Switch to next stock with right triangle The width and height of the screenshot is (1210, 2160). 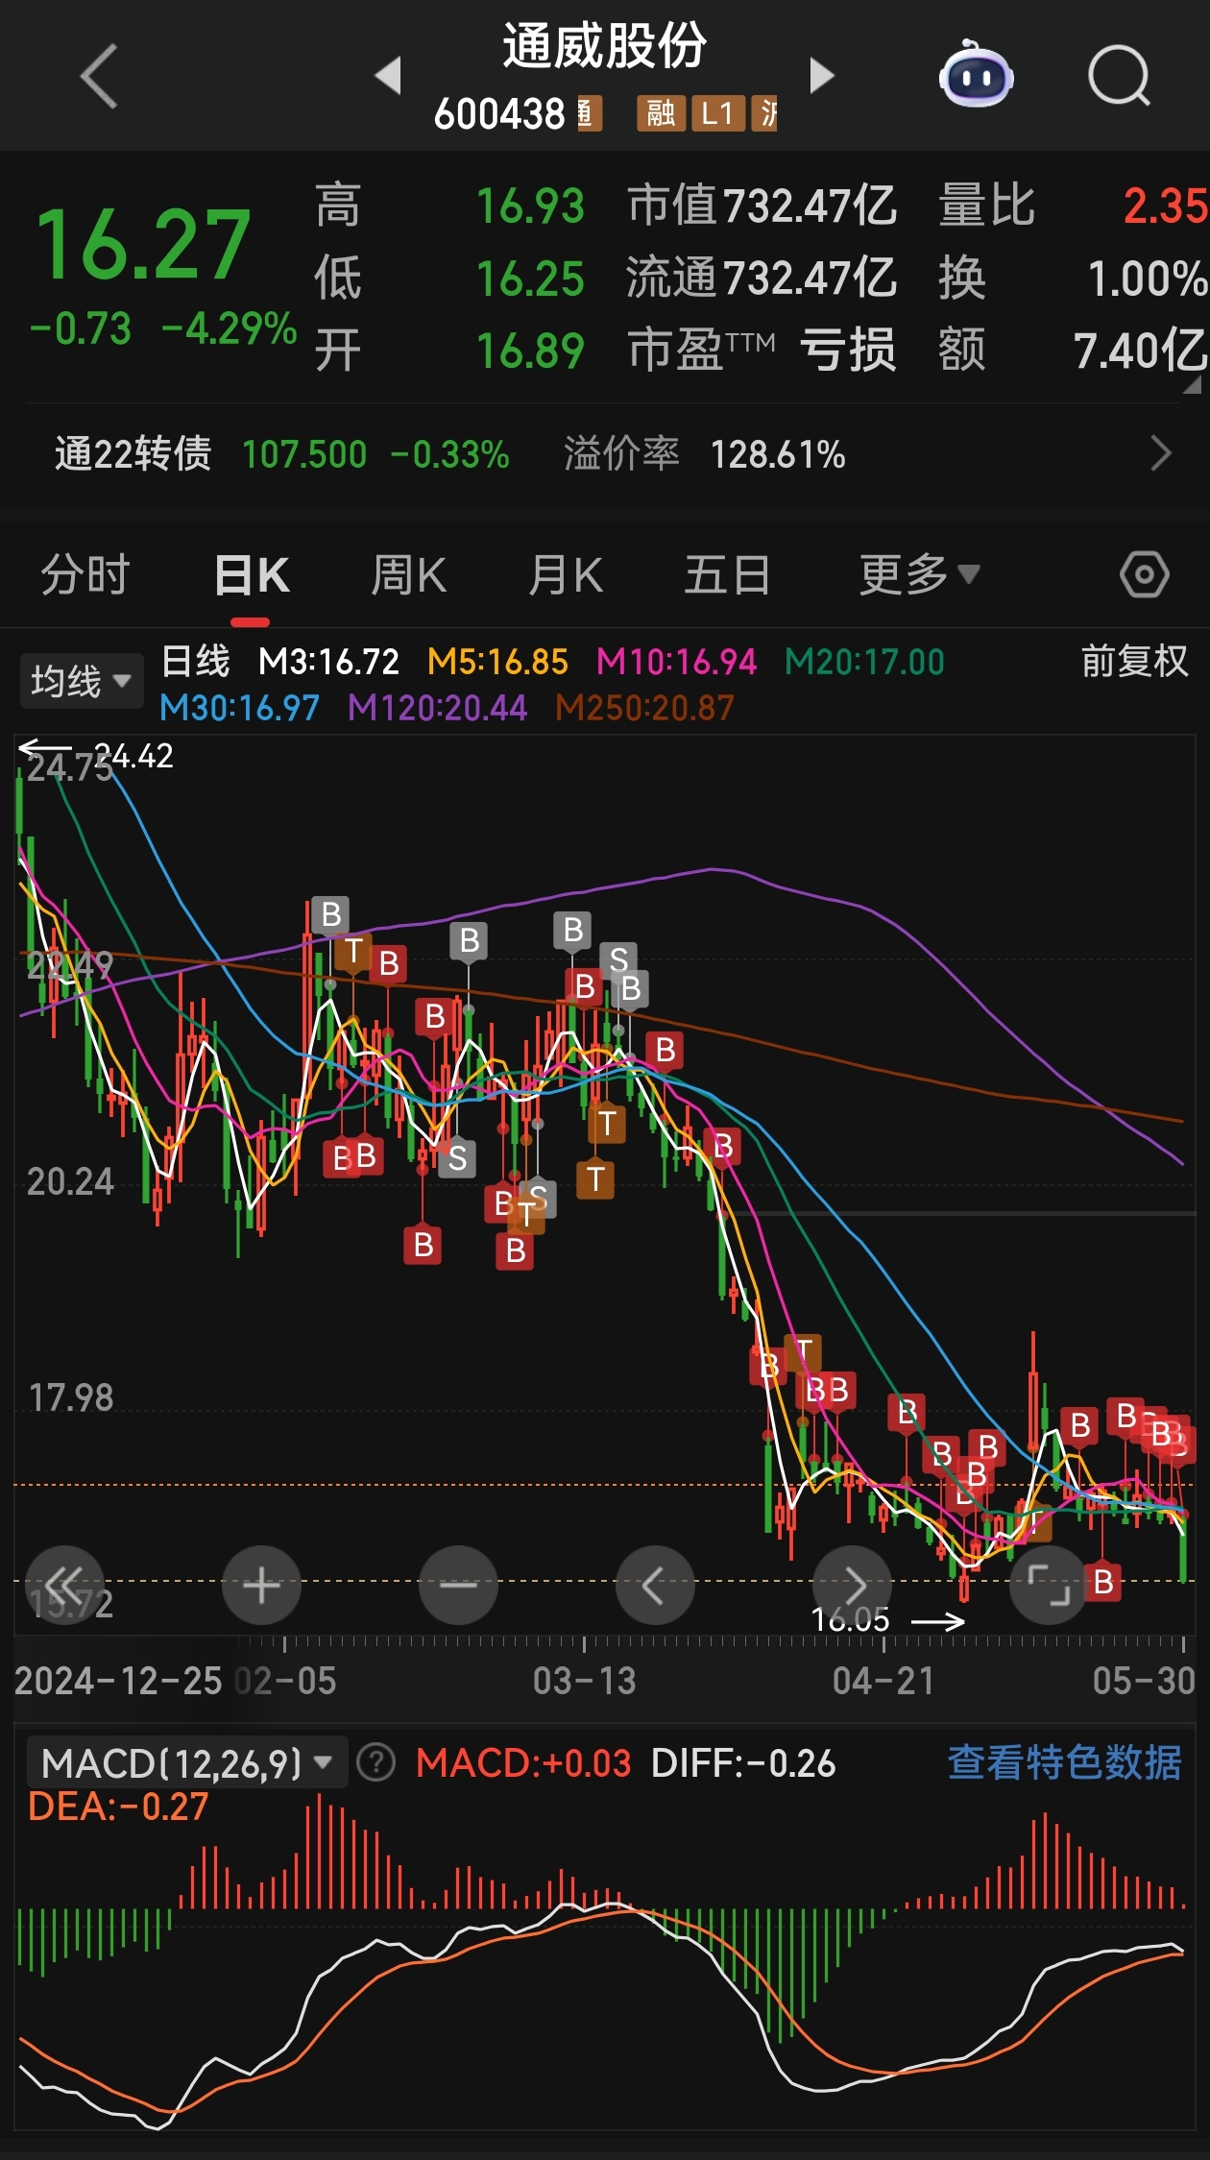point(821,76)
